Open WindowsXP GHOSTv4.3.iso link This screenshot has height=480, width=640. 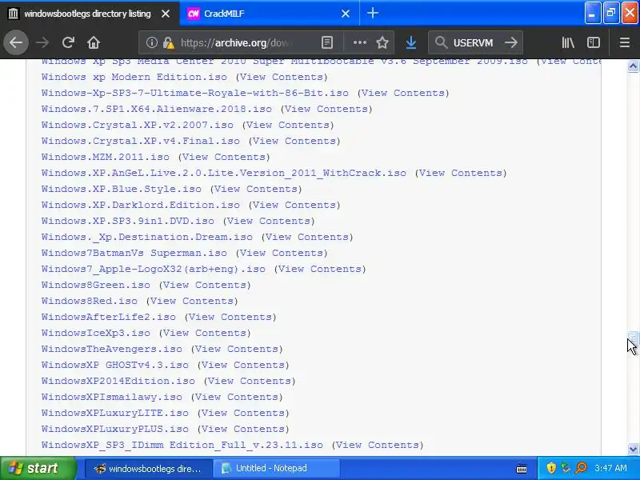coord(114,365)
